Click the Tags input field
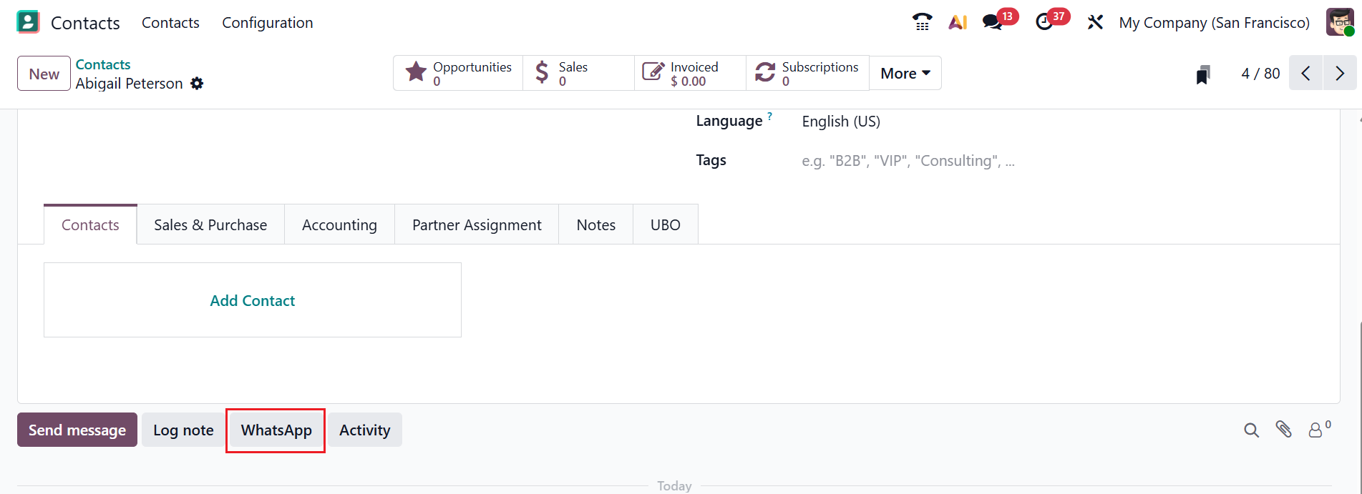Screen dimensions: 1362x494 tap(908, 161)
